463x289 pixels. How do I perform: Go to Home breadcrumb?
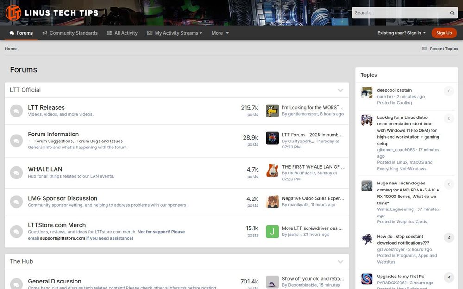click(11, 49)
